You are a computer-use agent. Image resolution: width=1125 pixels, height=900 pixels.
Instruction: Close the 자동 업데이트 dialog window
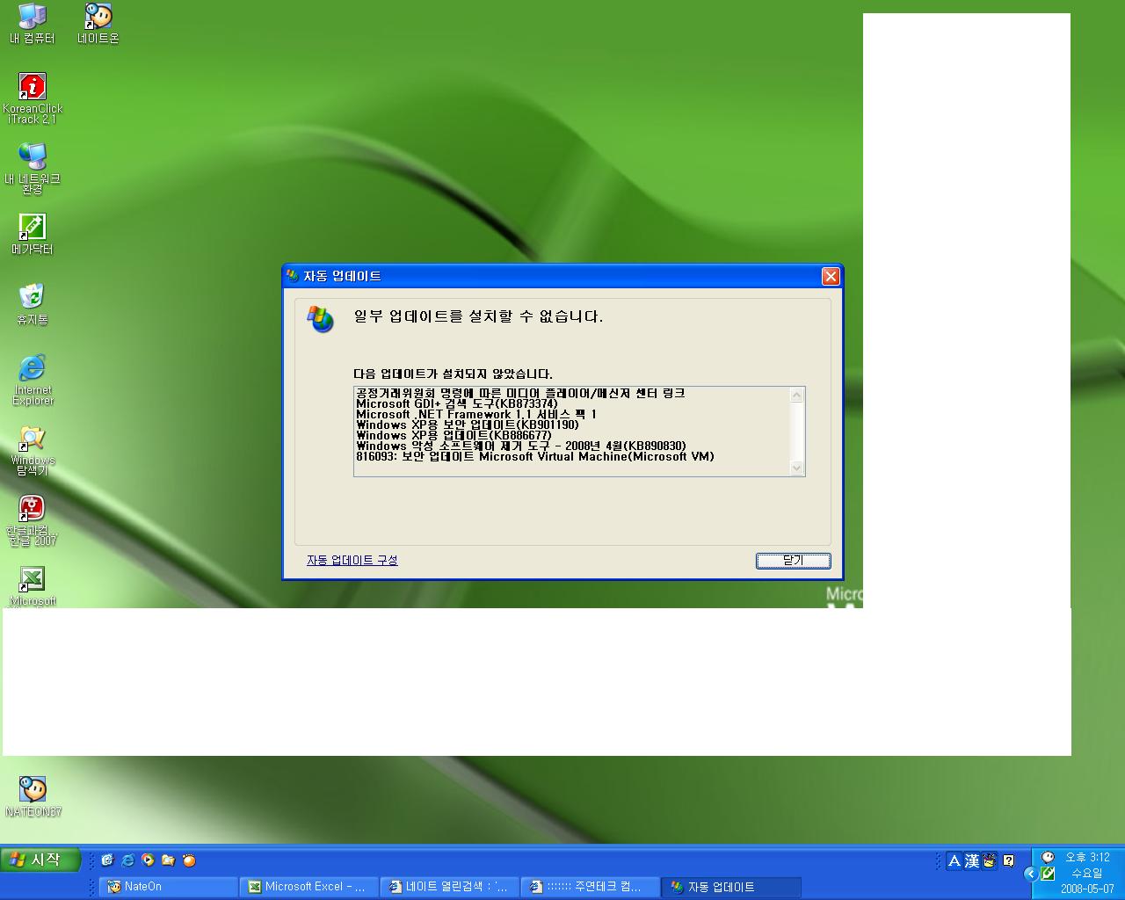pos(831,277)
